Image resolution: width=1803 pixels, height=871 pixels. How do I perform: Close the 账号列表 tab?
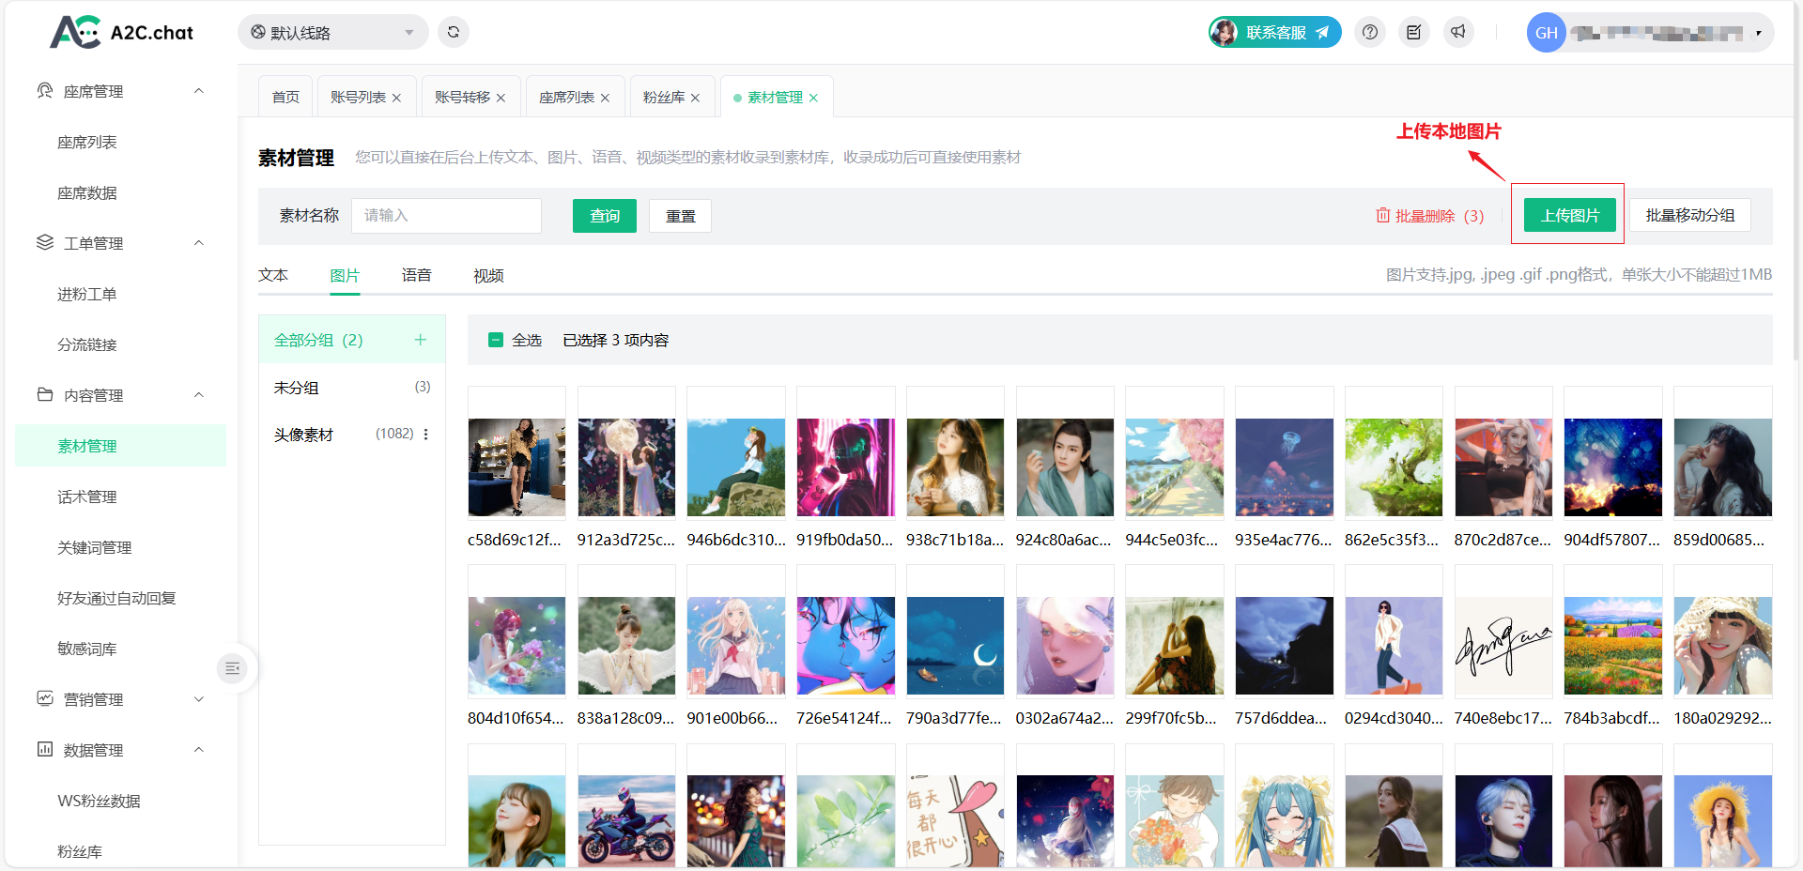(x=396, y=98)
